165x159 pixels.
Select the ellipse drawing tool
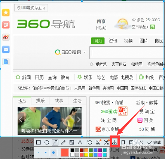(x=47, y=142)
